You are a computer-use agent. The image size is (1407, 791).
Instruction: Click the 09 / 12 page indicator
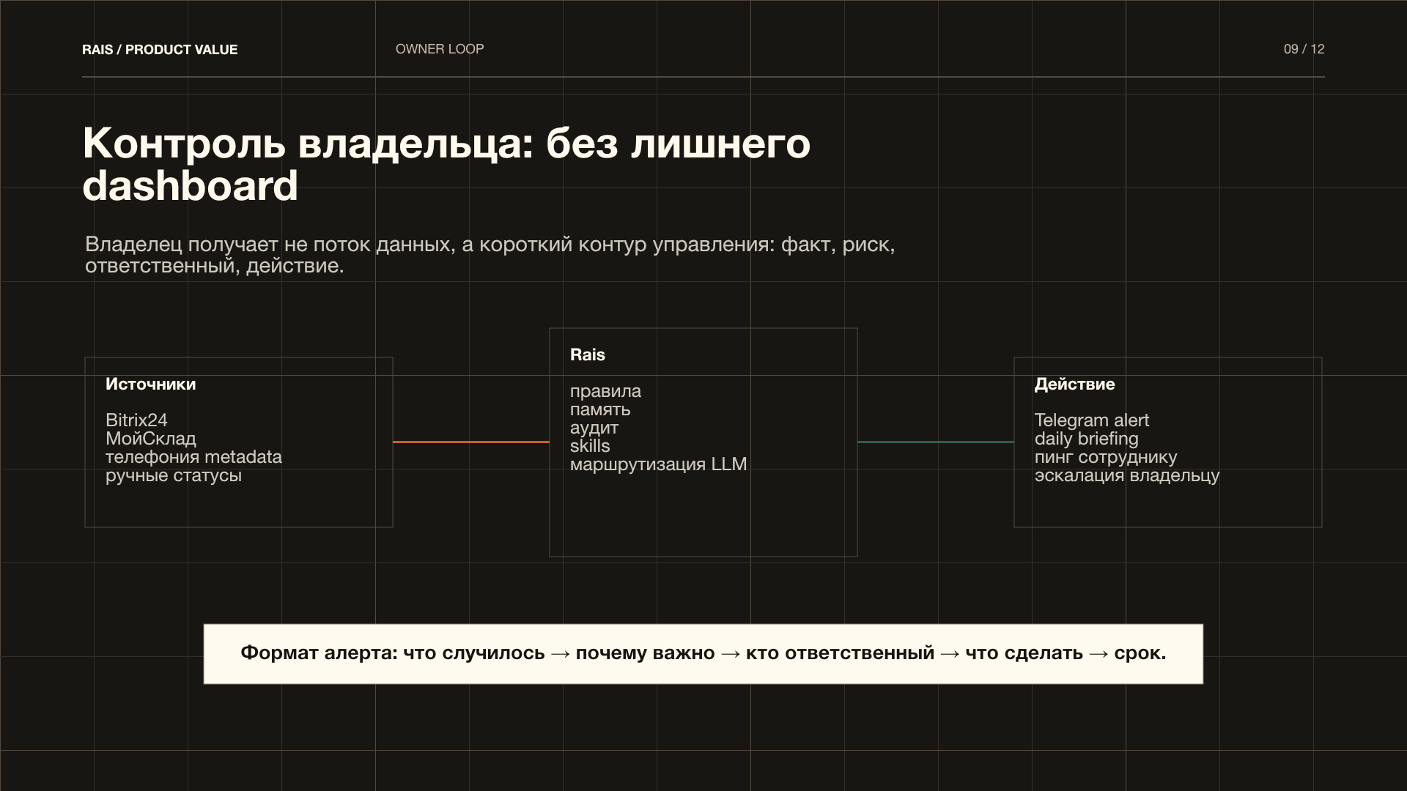tap(1304, 49)
